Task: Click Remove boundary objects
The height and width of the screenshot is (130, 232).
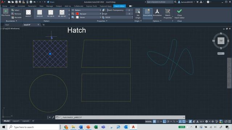Action: pyautogui.click(x=16, y=14)
